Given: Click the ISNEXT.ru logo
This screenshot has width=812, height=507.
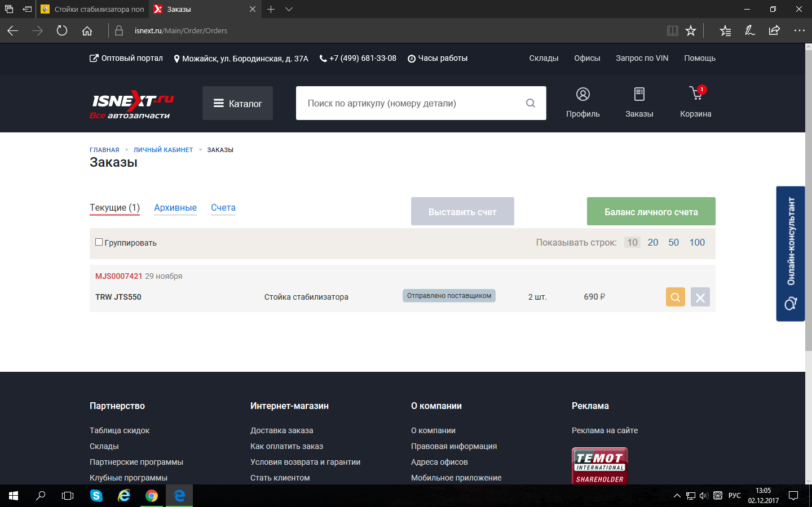Looking at the screenshot, I should 133,104.
